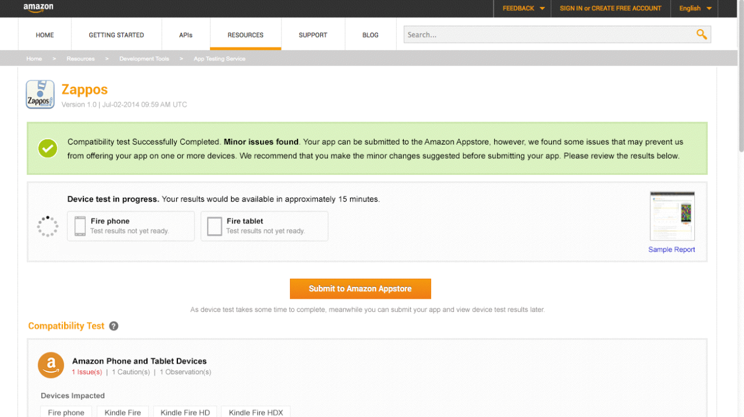Click the Zappos app title
This screenshot has width=744, height=417.
tap(85, 90)
